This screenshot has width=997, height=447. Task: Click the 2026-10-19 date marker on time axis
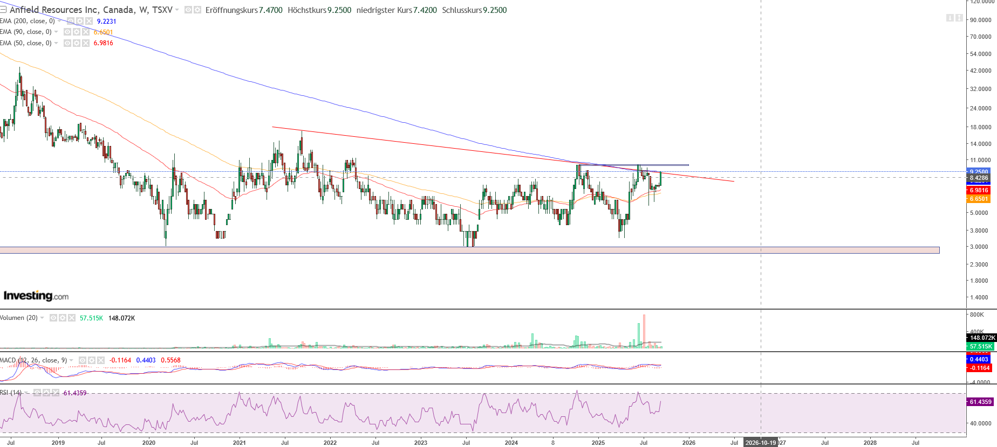[761, 443]
